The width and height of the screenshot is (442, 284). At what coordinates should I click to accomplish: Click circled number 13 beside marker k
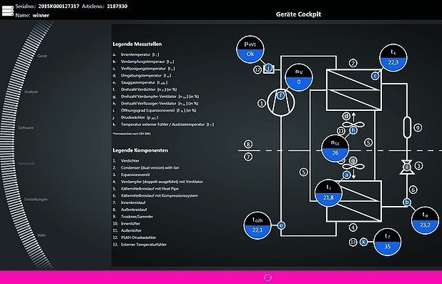[353, 242]
